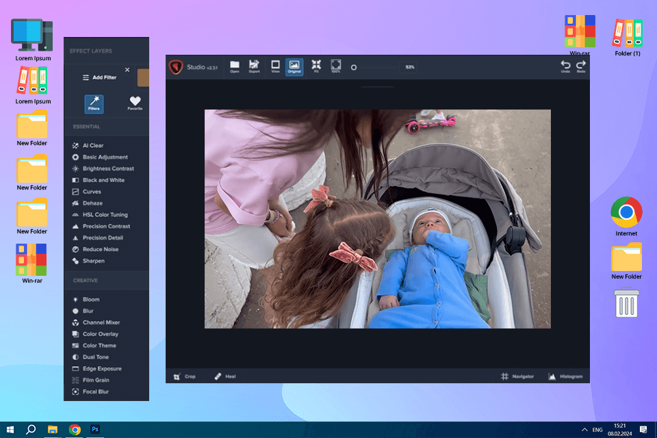Open File Explorer from the taskbar
Image resolution: width=657 pixels, height=438 pixels.
[53, 430]
